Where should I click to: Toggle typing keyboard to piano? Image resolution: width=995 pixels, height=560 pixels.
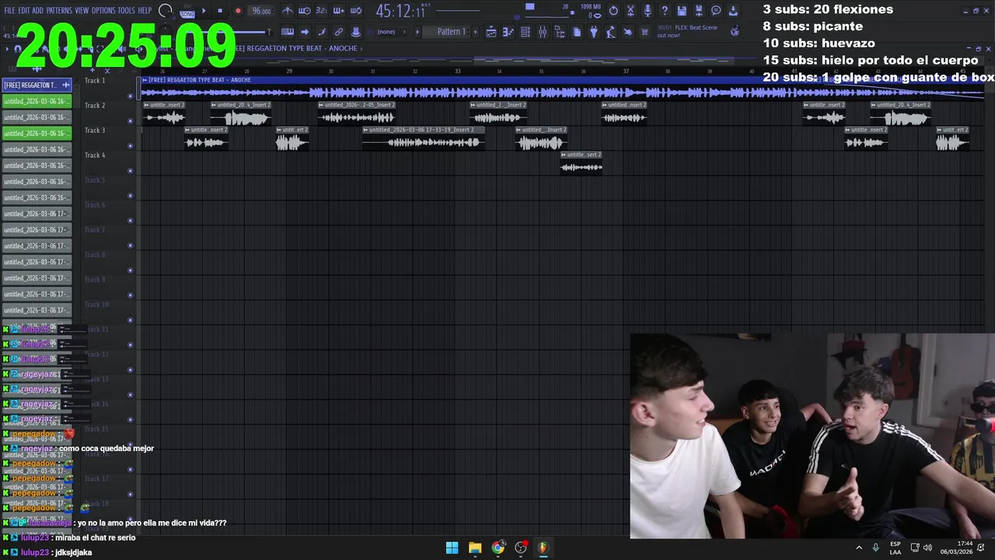click(x=288, y=32)
